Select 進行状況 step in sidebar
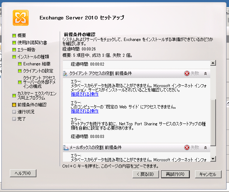 [x=26, y=112]
